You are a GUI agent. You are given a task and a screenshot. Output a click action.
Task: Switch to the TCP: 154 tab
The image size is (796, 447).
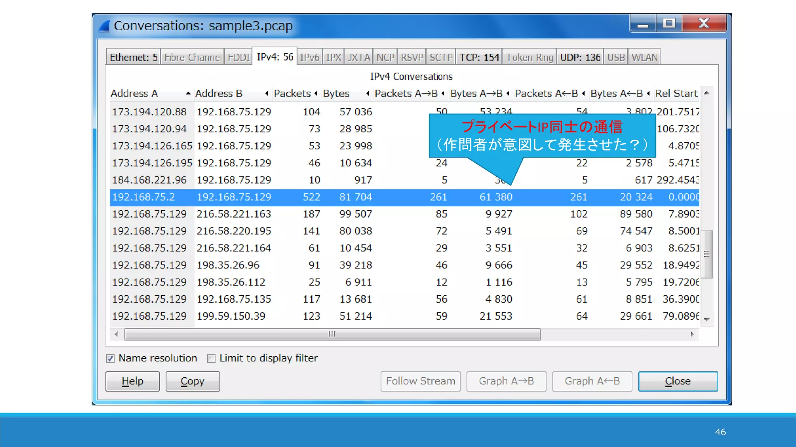point(479,57)
